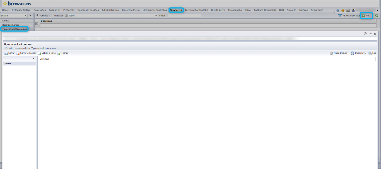The height and width of the screenshot is (169, 381).
Task: Toggle the select-all checkbox beside Descrição
Action: click(37, 23)
